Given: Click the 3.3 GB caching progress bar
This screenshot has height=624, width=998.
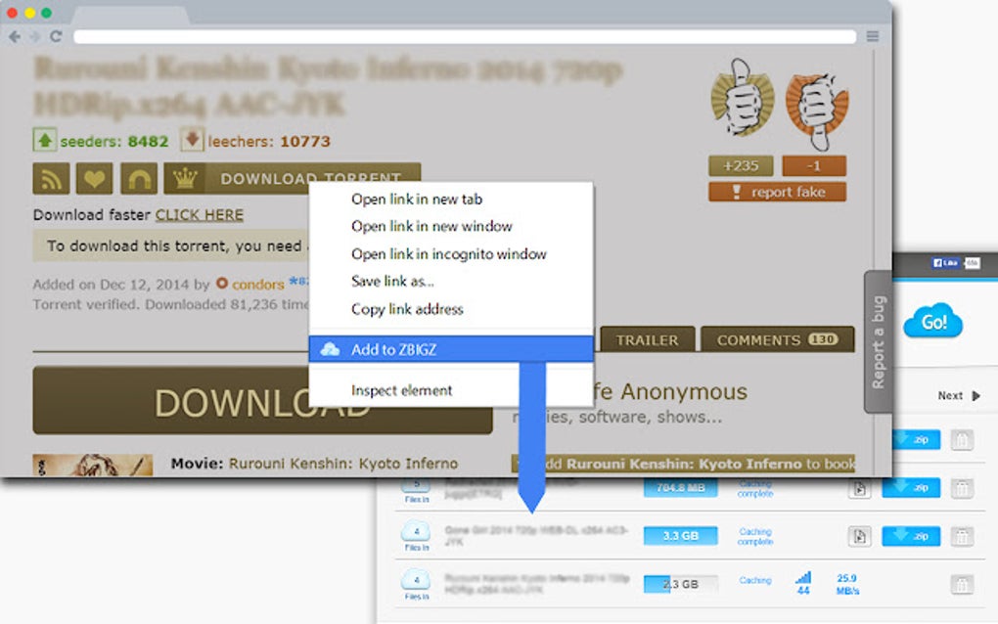Looking at the screenshot, I should point(679,536).
